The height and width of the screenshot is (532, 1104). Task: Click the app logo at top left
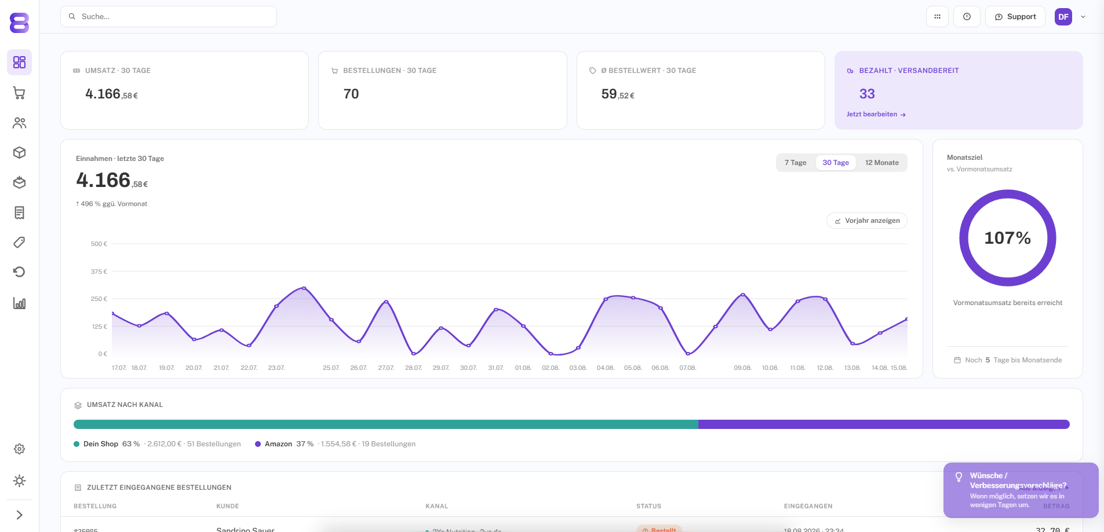(x=19, y=23)
